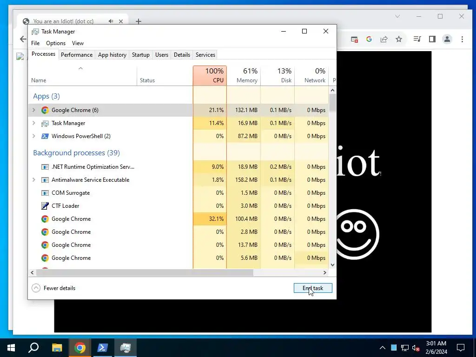The height and width of the screenshot is (357, 476).
Task: Switch to the Startup tab
Action: (140, 55)
